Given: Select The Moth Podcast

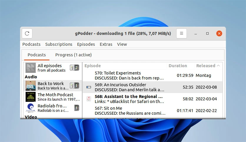Looking at the screenshot, I should (53, 97).
